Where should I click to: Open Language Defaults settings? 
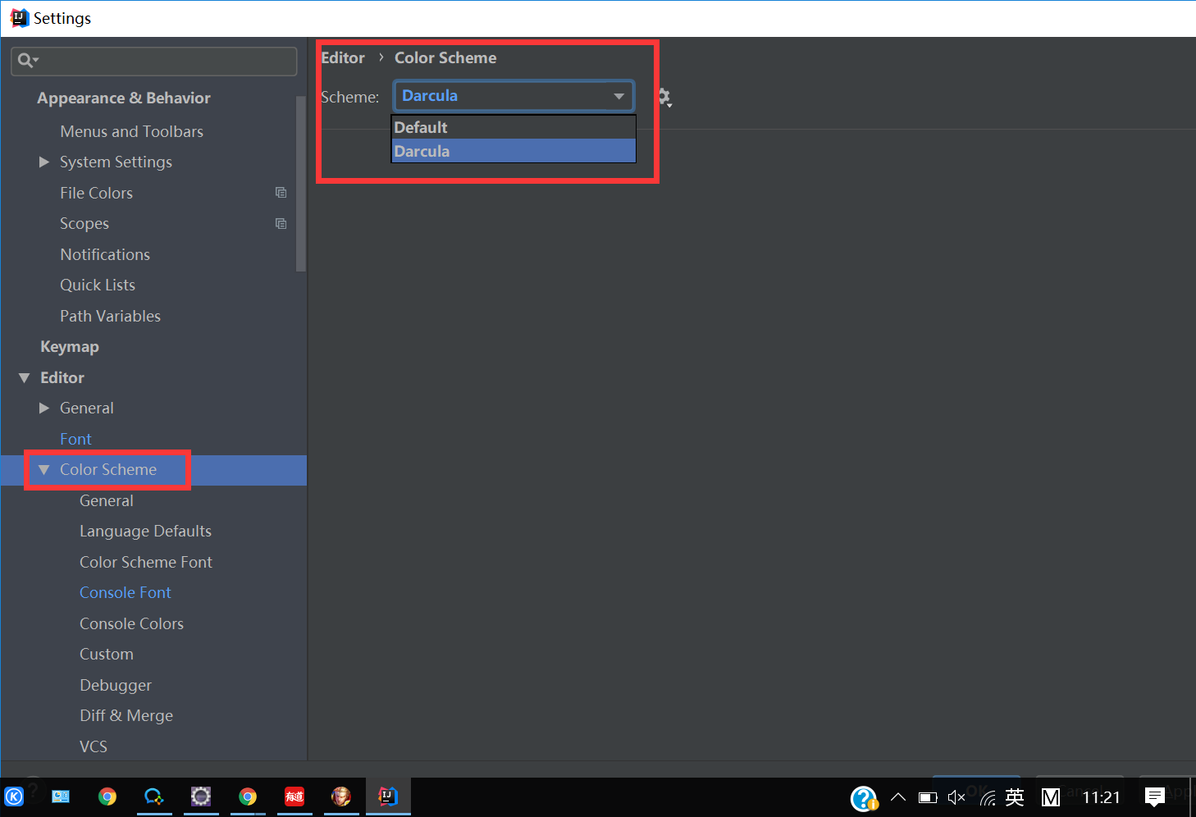point(145,531)
